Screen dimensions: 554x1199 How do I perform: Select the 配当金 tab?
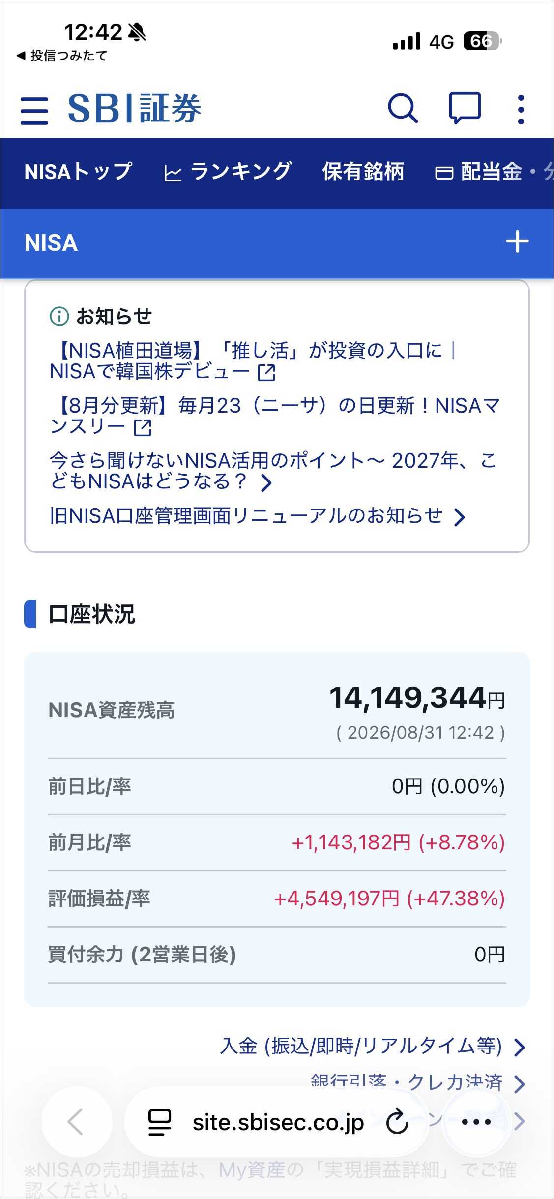pos(479,172)
